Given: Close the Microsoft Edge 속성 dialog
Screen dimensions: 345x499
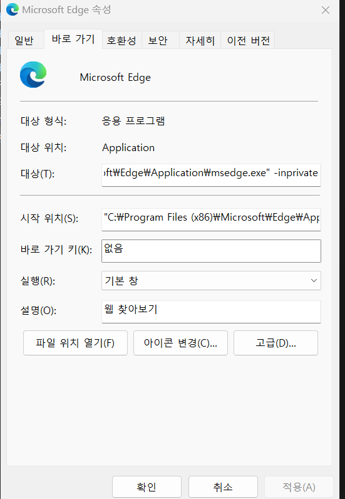Looking at the screenshot, I should click(x=326, y=10).
